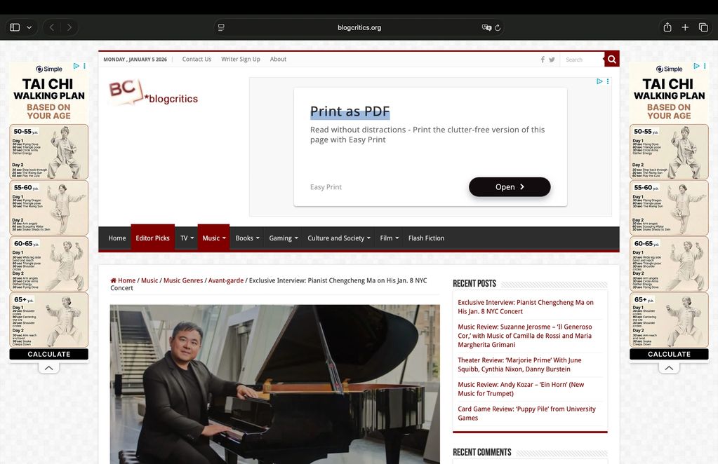
Task: Reload the page with the refresh icon
Action: point(498,27)
